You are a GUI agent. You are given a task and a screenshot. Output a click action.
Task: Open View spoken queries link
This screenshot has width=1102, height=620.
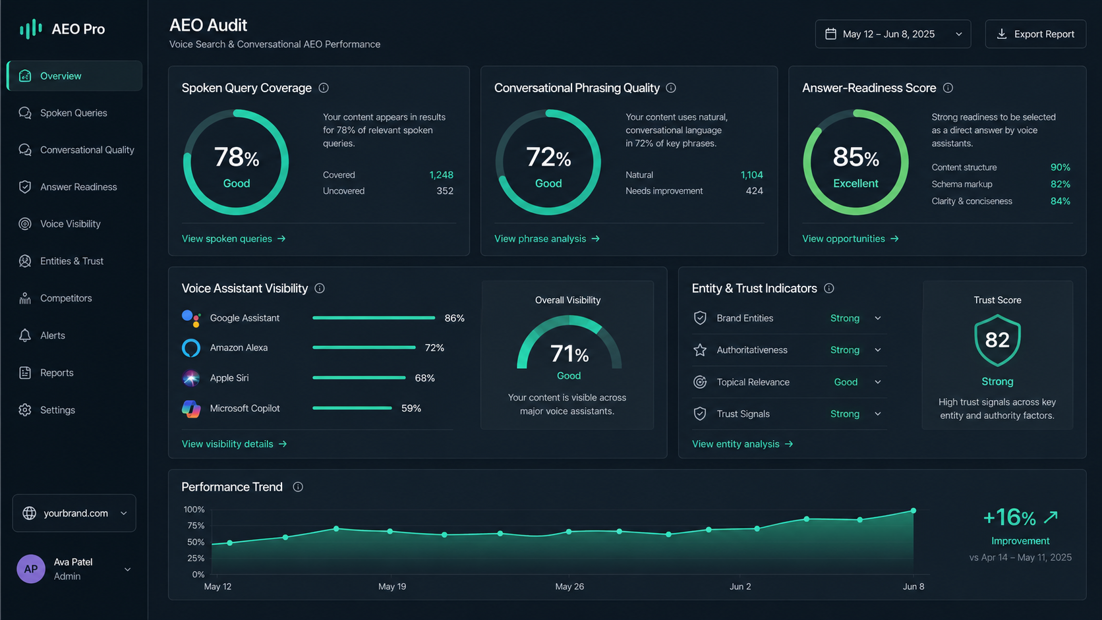click(x=234, y=239)
